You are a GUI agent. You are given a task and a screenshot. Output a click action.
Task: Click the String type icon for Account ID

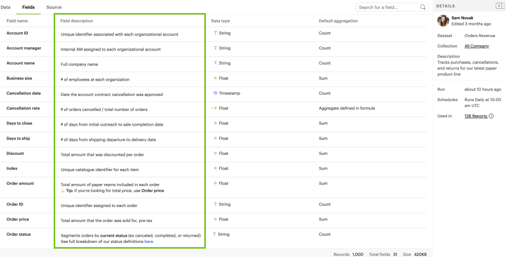coord(215,33)
